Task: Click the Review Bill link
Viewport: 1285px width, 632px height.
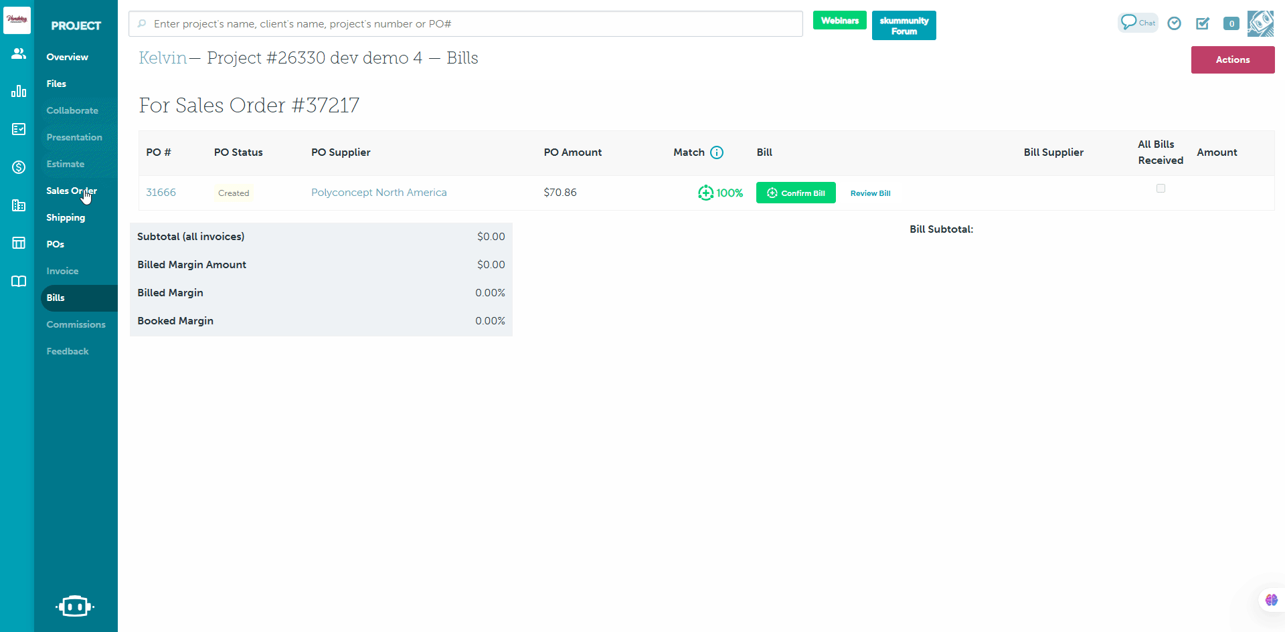Action: [x=870, y=193]
